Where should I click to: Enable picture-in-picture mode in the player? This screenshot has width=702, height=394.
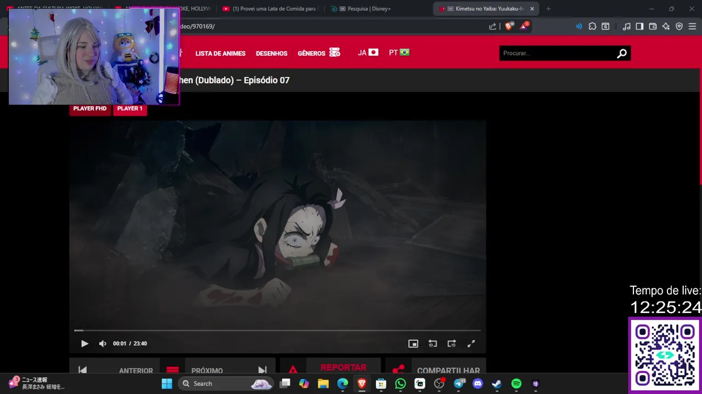click(413, 344)
